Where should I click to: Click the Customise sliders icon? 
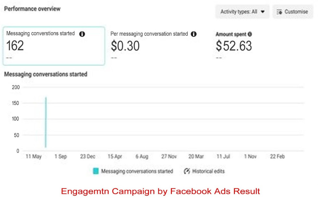point(279,12)
